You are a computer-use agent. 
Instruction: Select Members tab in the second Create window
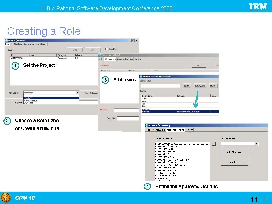point(110,59)
